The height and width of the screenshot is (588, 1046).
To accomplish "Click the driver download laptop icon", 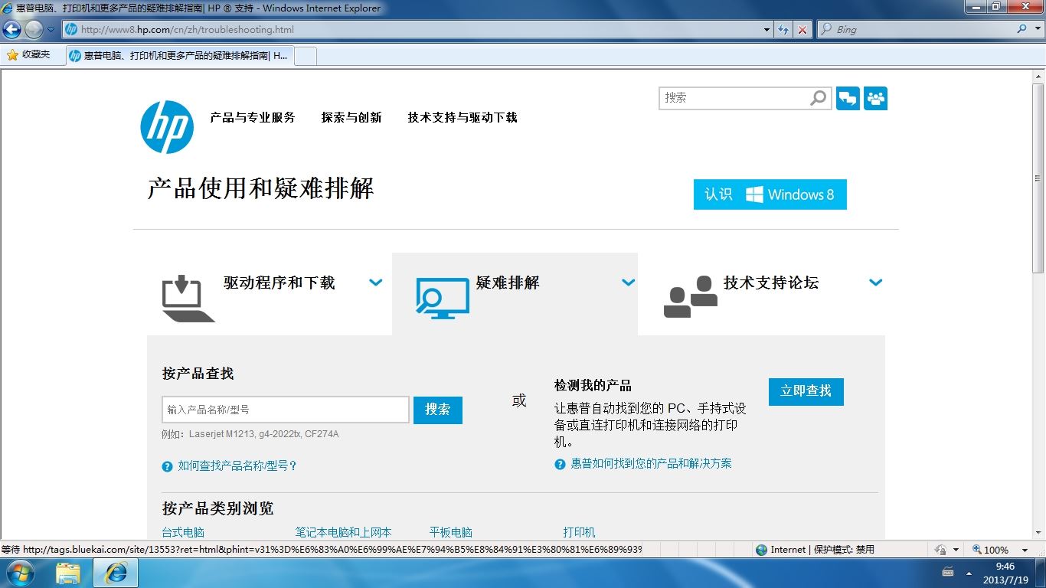I will point(187,299).
